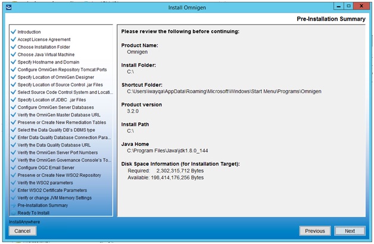The image size is (374, 244).
Task: Click the Shortcut Folder path value
Action: coord(224,91)
